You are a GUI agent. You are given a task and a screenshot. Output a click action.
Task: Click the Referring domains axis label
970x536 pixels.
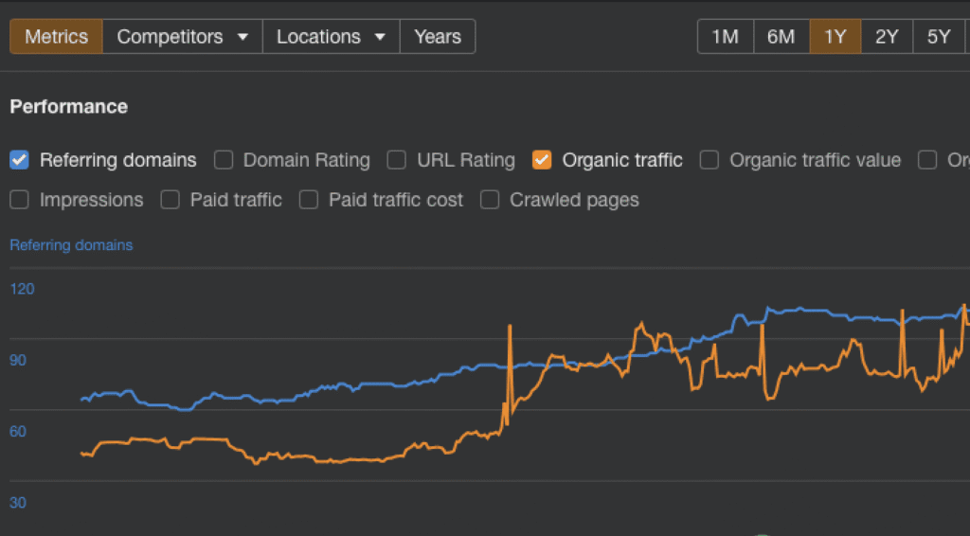71,245
